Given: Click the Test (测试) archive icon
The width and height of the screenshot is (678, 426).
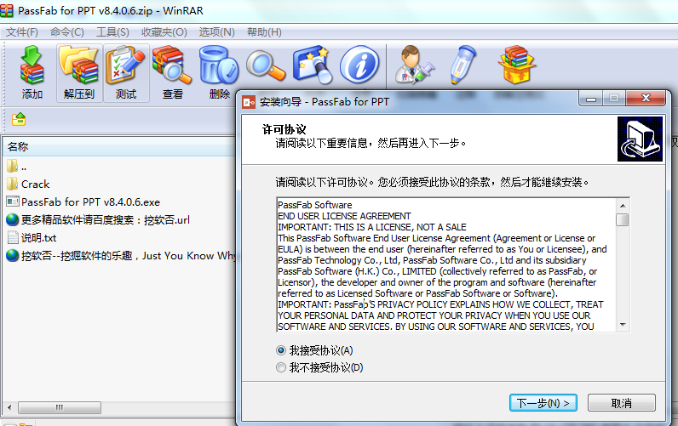Looking at the screenshot, I should (x=126, y=72).
